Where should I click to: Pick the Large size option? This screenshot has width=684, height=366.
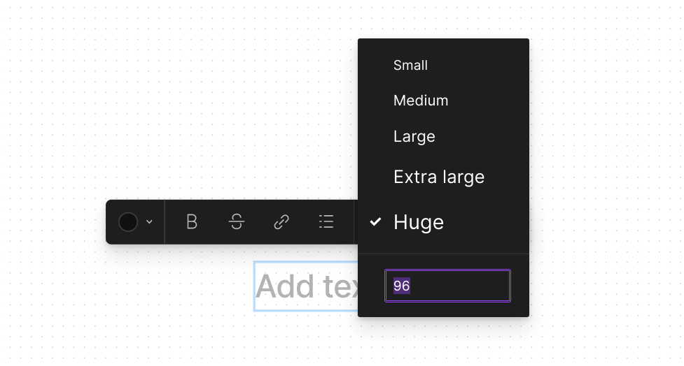pos(414,137)
